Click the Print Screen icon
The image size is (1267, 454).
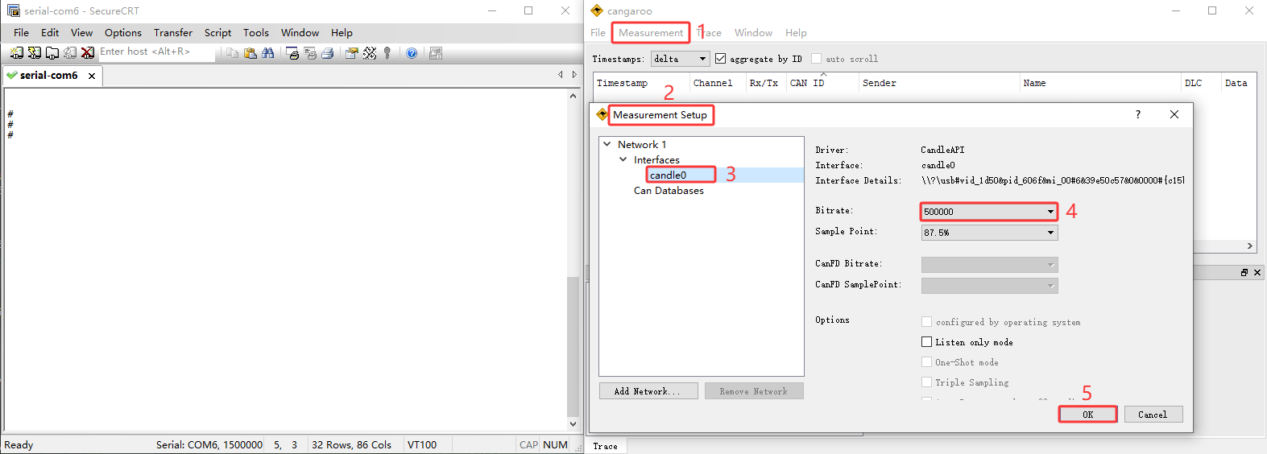[x=292, y=53]
